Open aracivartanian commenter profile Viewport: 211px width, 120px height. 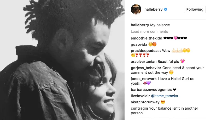(x=144, y=62)
